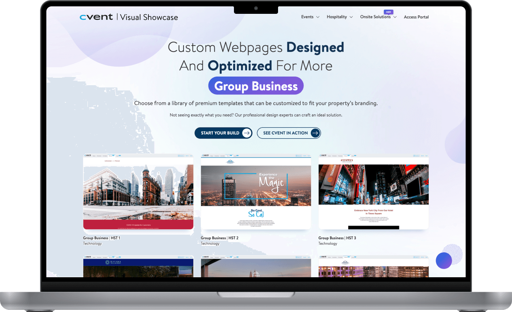Expand the Hospitality dropdown chevron

(x=351, y=17)
